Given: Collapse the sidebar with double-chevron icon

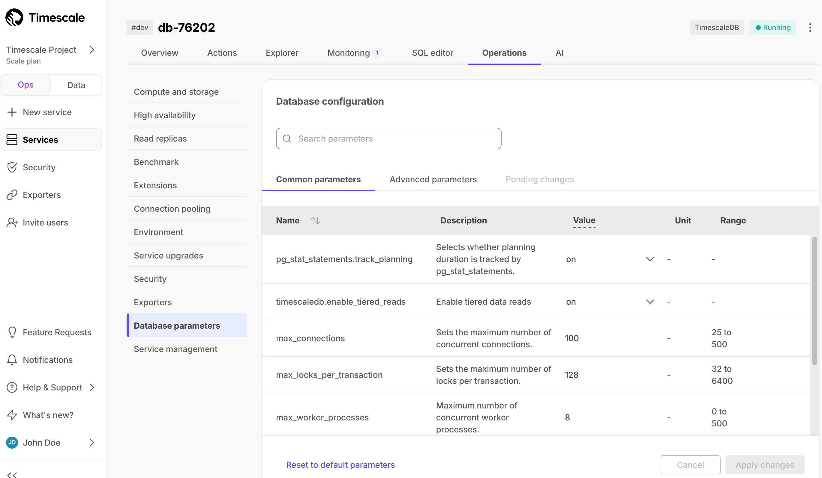Looking at the screenshot, I should [x=12, y=475].
